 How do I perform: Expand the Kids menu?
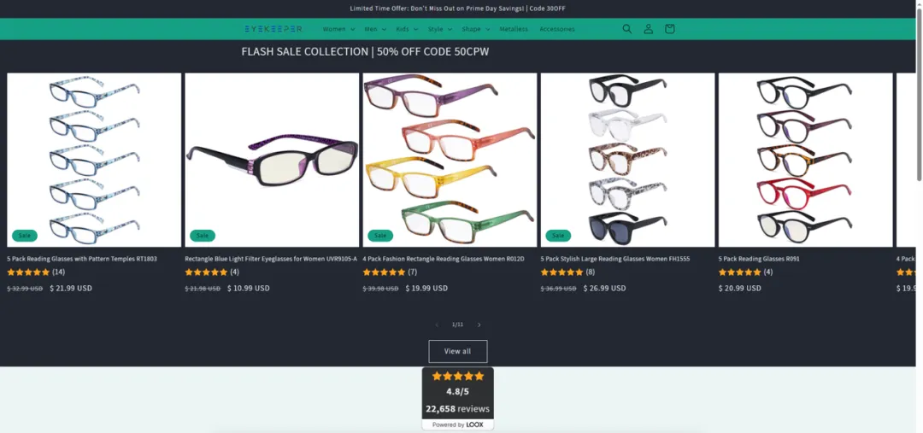point(407,29)
